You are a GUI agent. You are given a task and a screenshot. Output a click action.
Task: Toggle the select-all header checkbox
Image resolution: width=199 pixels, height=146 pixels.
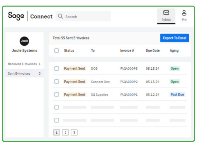[56, 50]
